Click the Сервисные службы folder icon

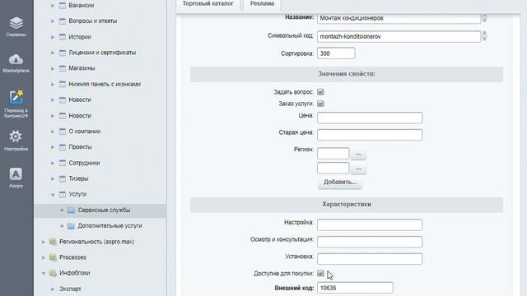pos(71,210)
